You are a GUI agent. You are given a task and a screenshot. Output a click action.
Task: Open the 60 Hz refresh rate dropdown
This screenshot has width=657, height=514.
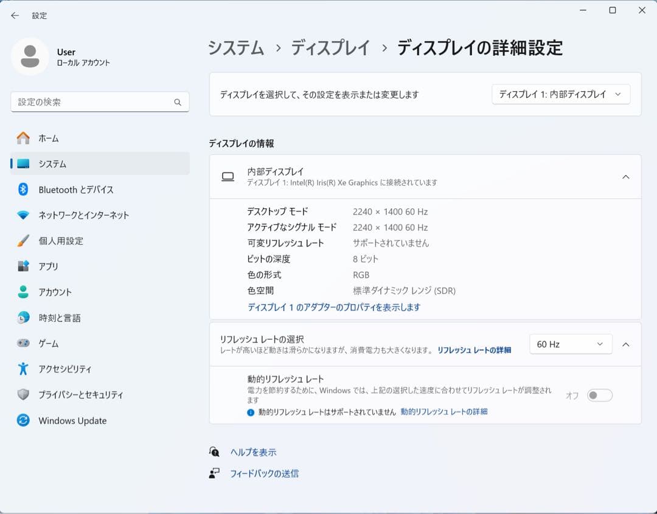click(570, 344)
